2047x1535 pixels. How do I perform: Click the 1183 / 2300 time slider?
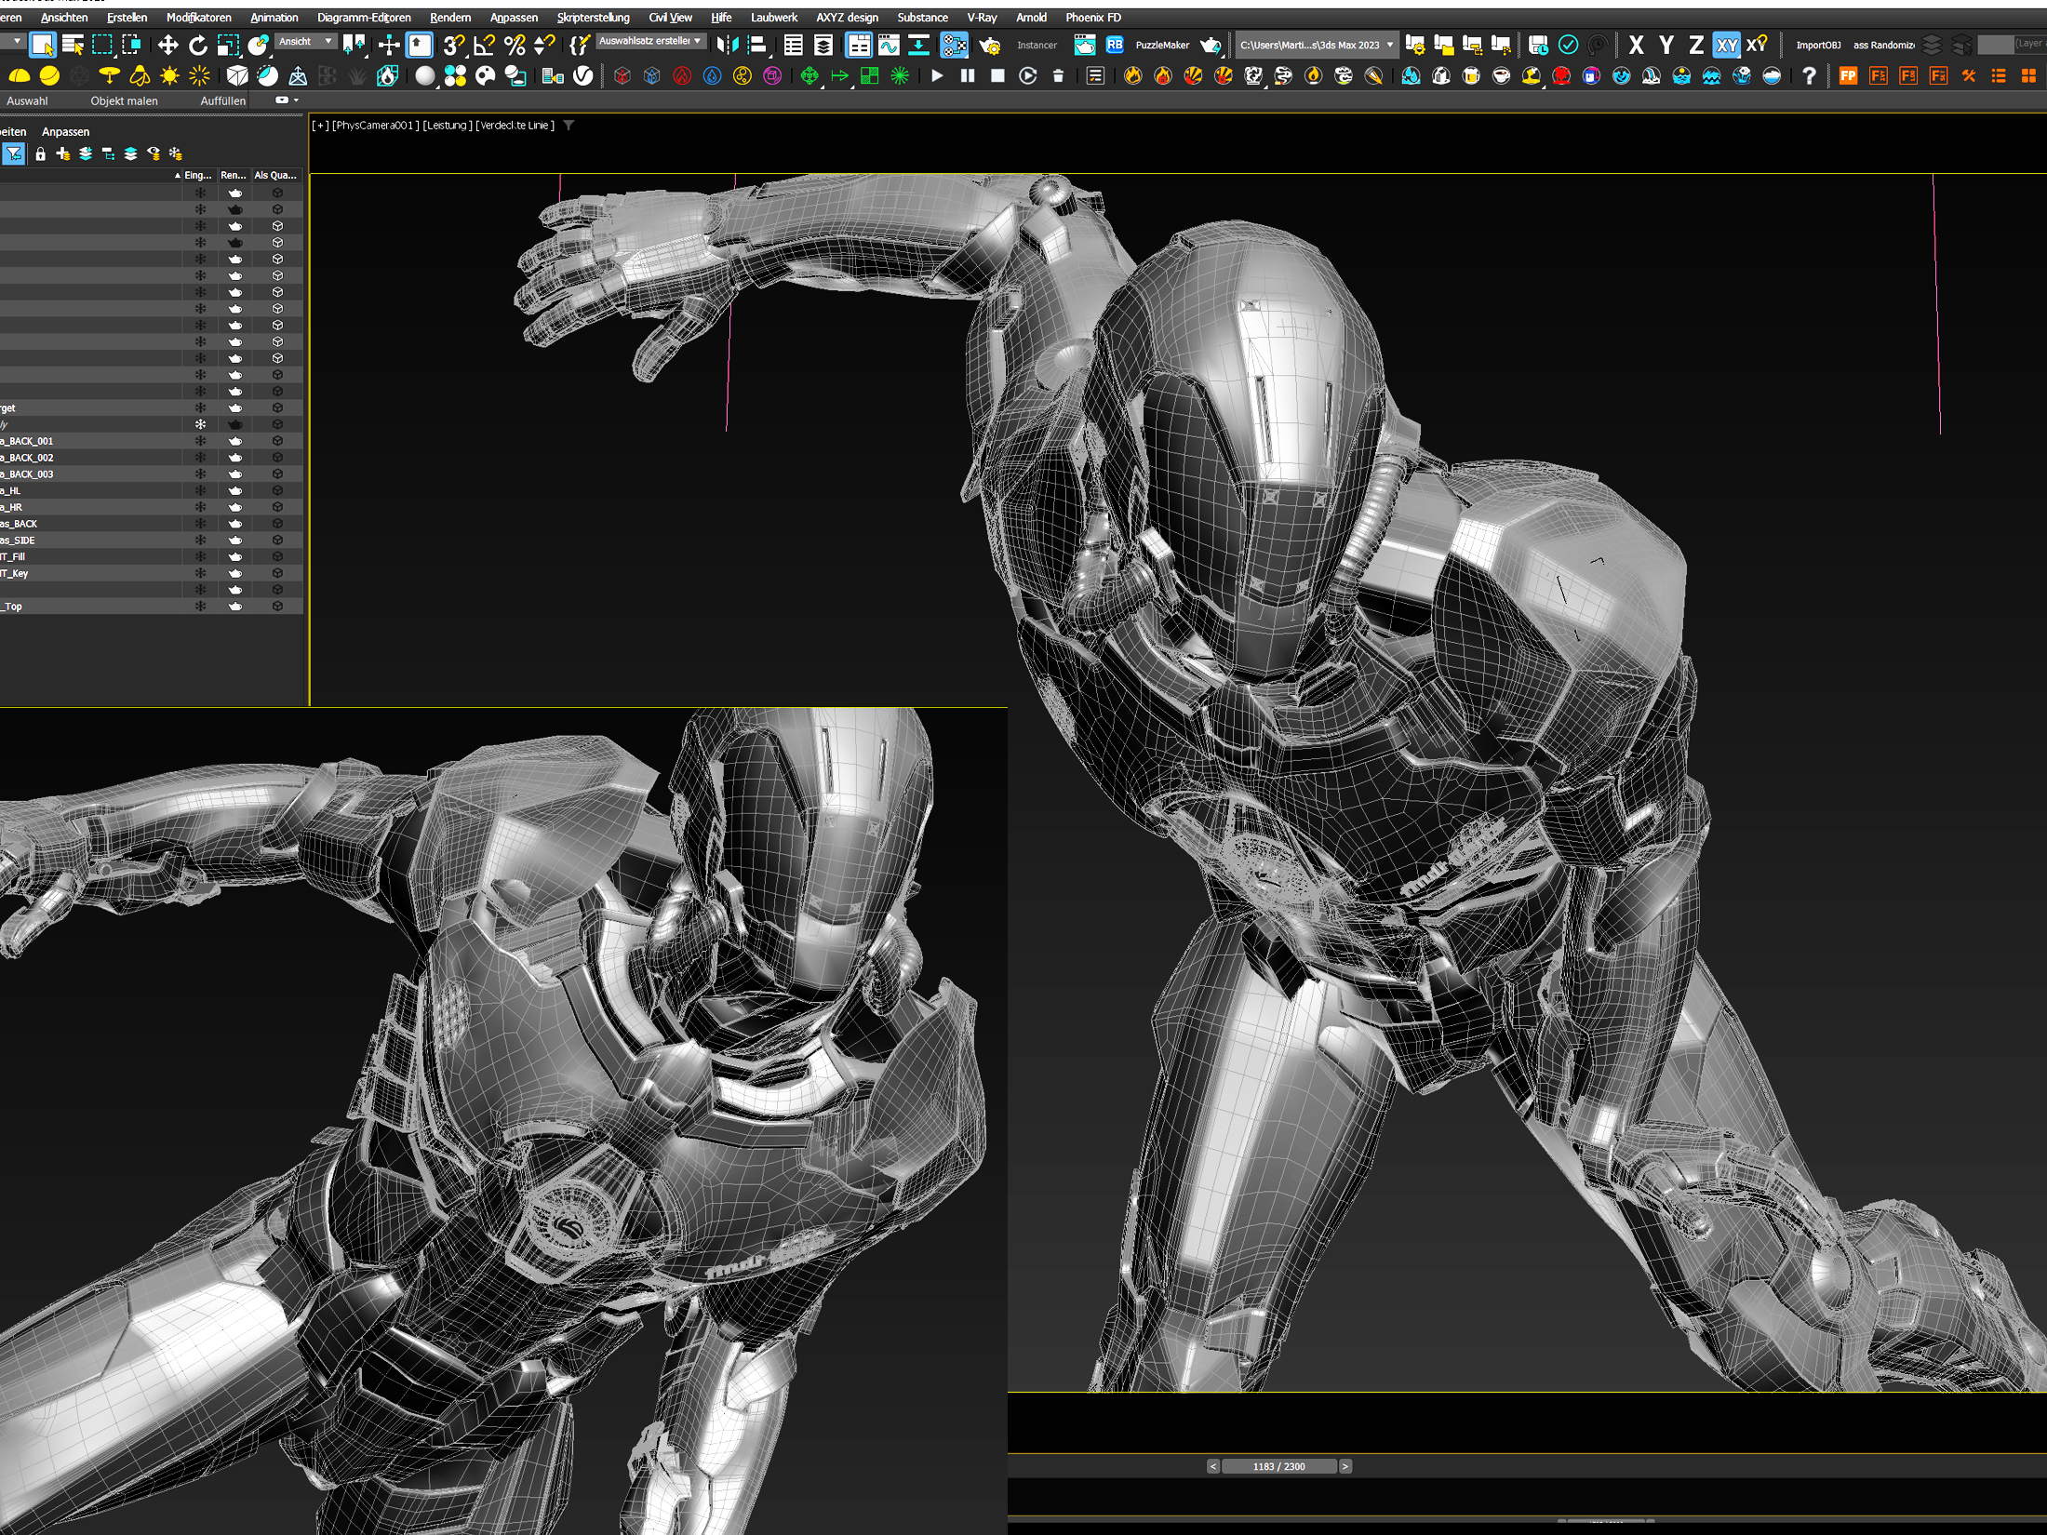(1278, 1466)
